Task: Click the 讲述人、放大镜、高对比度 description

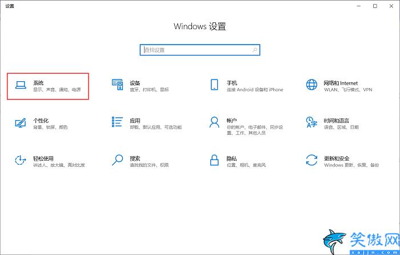Action: (x=59, y=165)
